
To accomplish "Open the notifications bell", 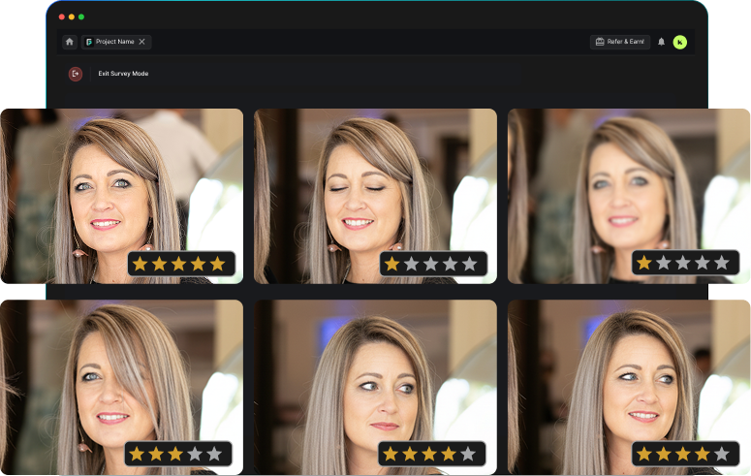I will click(662, 42).
